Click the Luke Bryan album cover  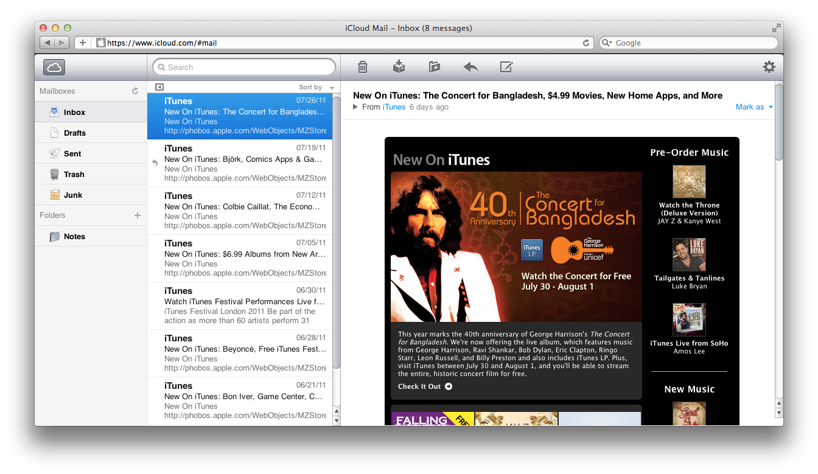point(689,254)
